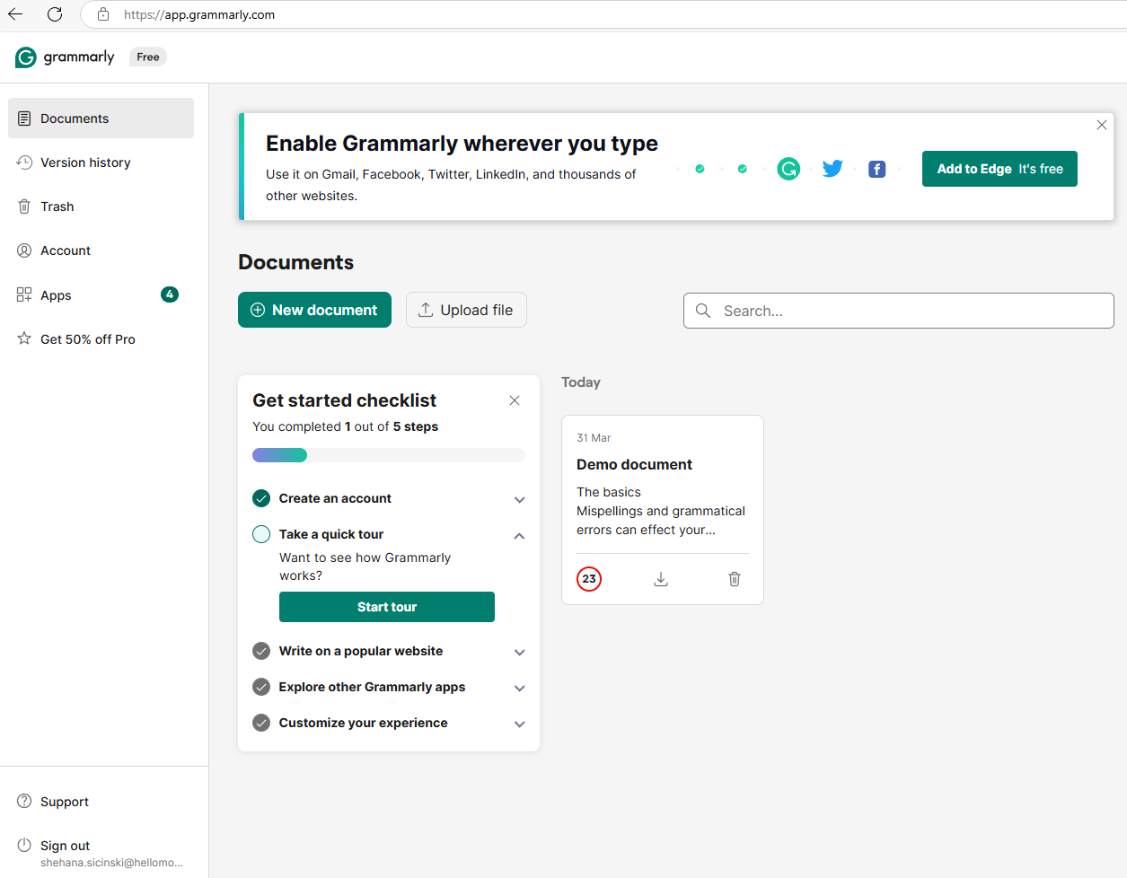Collapse the Take a quick tour step

[519, 536]
